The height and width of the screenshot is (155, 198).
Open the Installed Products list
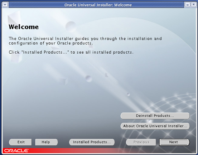(x=92, y=142)
